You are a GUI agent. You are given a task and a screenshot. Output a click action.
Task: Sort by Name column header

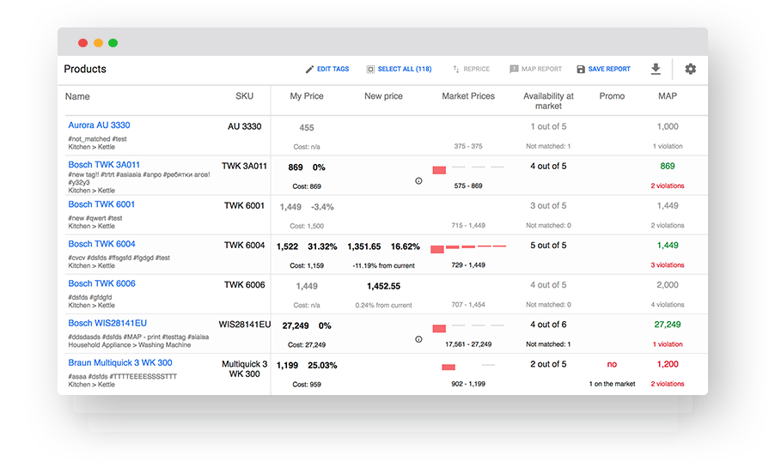click(77, 96)
